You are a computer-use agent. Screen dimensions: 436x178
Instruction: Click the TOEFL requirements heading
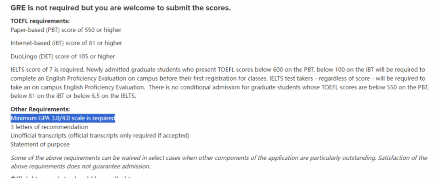coord(40,21)
